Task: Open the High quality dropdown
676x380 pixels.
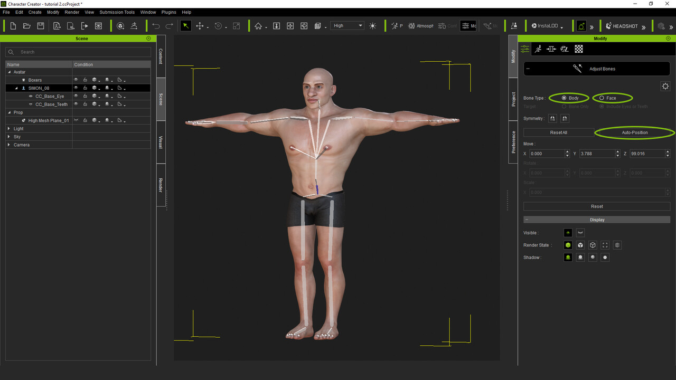Action: [348, 25]
